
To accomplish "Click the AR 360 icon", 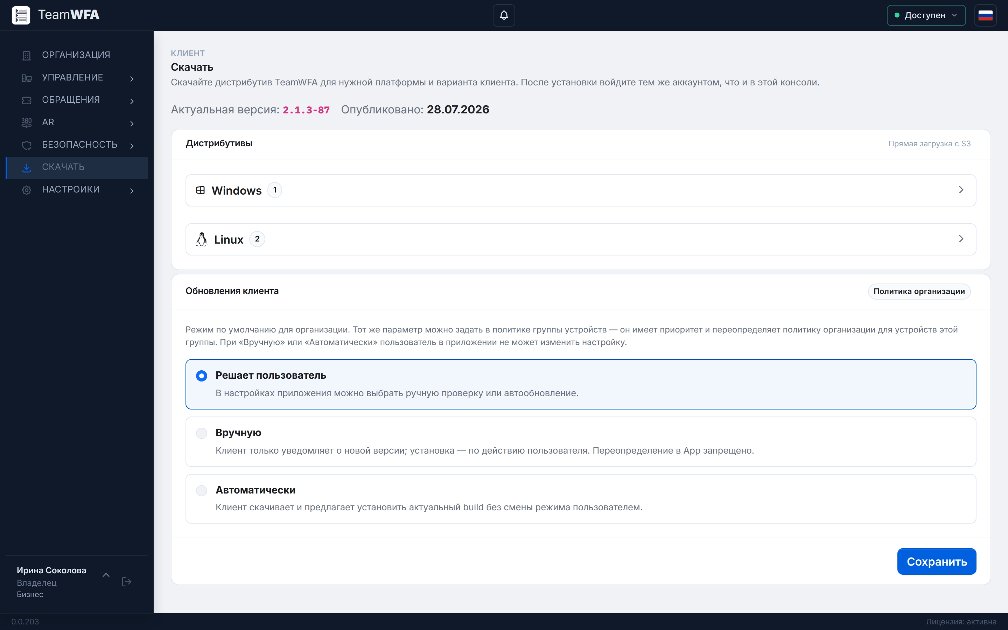I will pyautogui.click(x=27, y=122).
